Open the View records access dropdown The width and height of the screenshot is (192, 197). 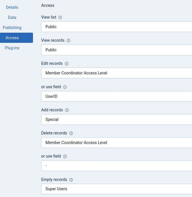pos(117,50)
